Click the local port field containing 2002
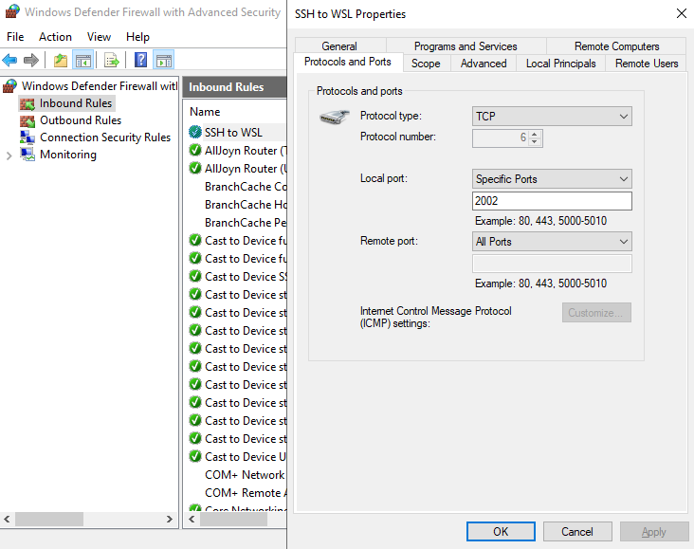 point(552,201)
